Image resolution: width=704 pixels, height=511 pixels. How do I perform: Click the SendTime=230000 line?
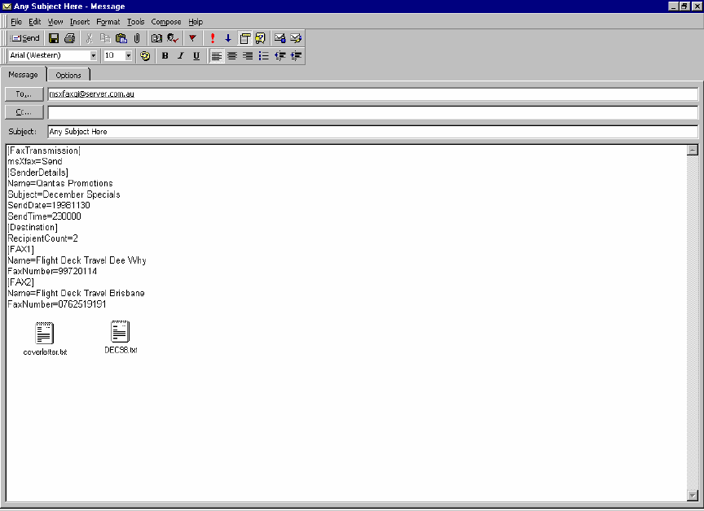click(x=45, y=216)
